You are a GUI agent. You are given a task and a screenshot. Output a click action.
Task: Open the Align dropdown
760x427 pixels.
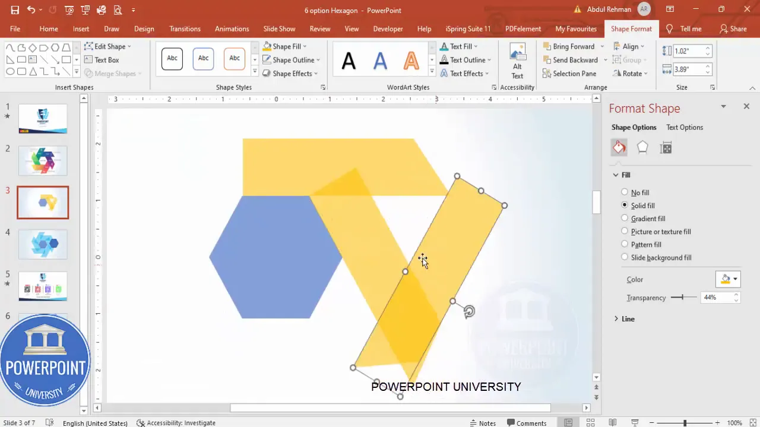(629, 46)
